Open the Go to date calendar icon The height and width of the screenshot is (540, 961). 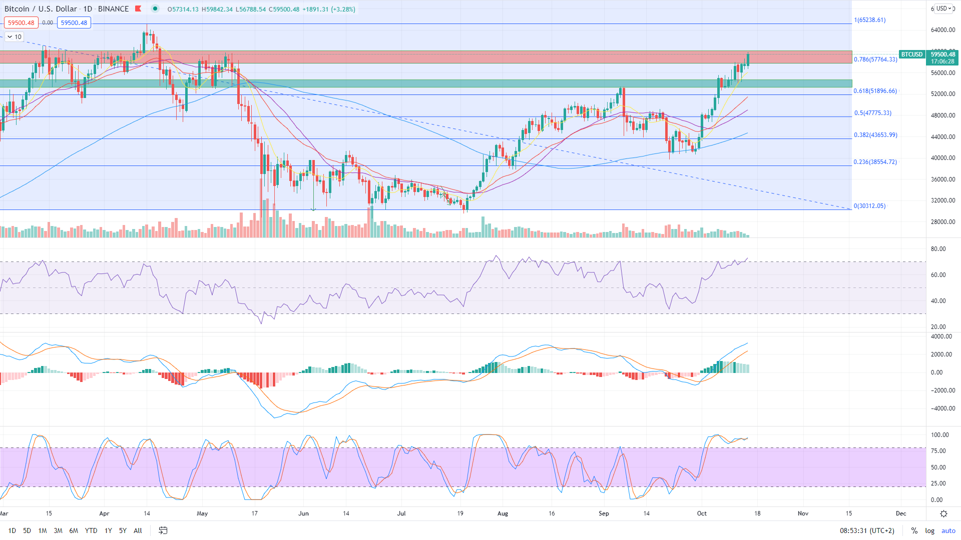click(163, 530)
